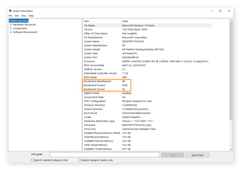Select the SMBIOS Version row
Image resolution: width=242 pixels, height=171 pixels.
147,69
